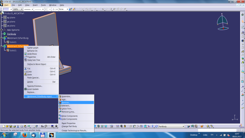Open the fill color dropdown swatch

point(7,9)
